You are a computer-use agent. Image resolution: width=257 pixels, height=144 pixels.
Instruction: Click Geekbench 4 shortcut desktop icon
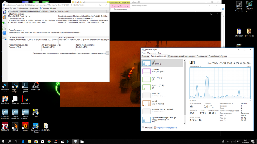(x=35, y=128)
